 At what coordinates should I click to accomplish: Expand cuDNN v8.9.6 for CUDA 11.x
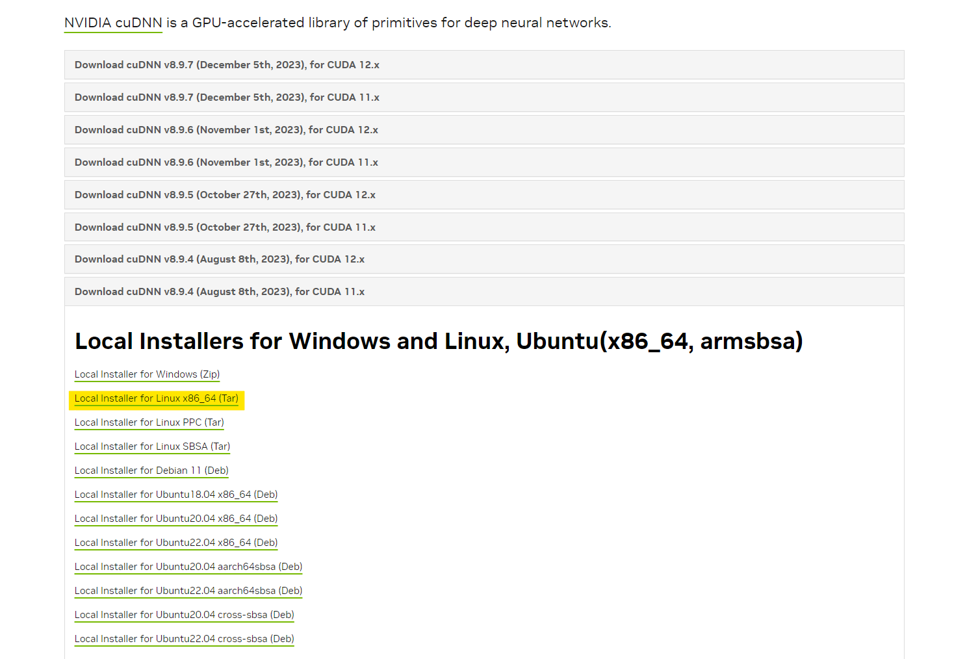(x=484, y=162)
